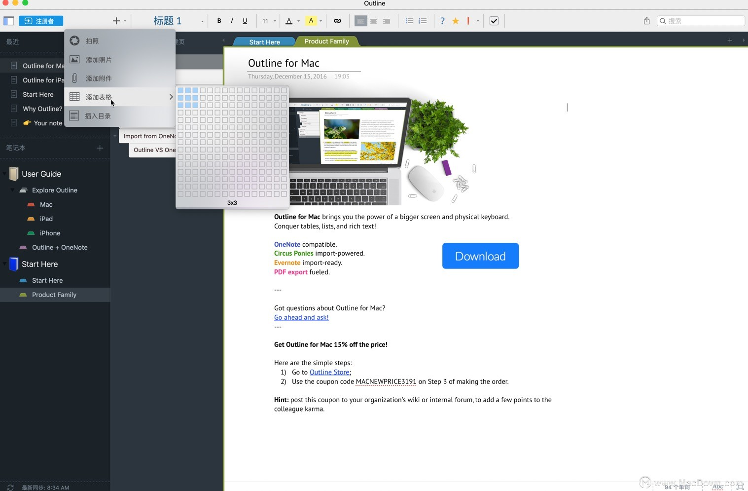Open the highlight color dropdown arrow
The image size is (748, 491).
pos(321,21)
